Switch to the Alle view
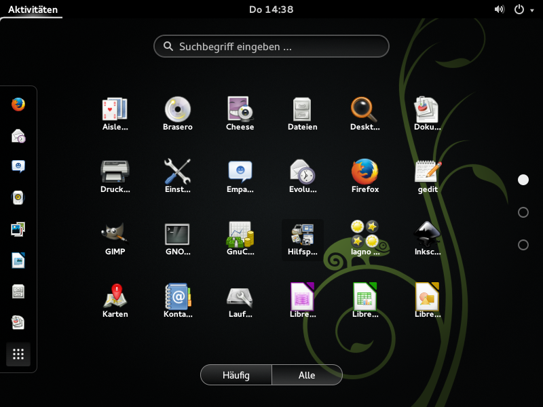Screen dimensions: 543x407 [307, 375]
